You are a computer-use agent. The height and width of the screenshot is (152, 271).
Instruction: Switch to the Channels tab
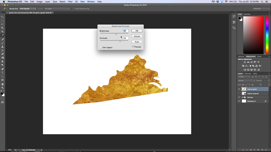coord(248,74)
